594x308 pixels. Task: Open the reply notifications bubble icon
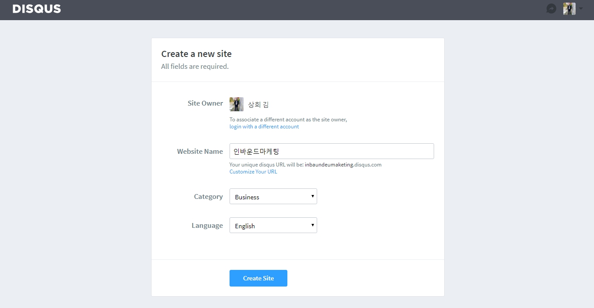click(551, 9)
